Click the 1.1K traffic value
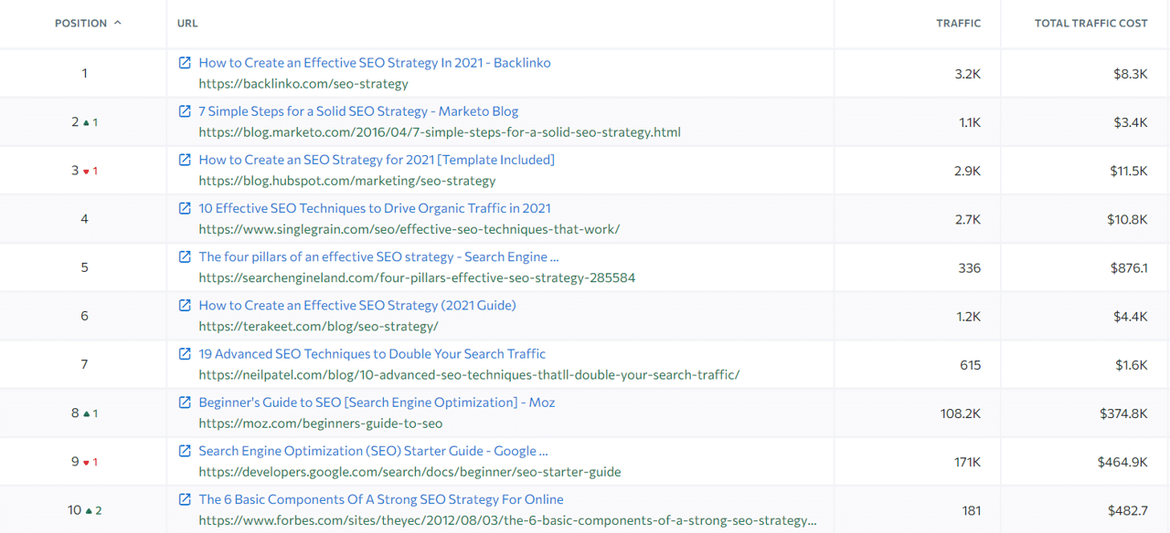The width and height of the screenshot is (1170, 533). (970, 122)
